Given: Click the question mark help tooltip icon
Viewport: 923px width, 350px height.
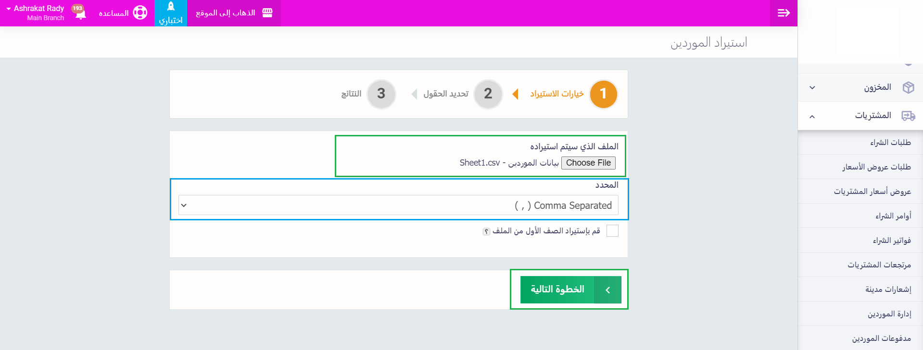Looking at the screenshot, I should pos(486,231).
